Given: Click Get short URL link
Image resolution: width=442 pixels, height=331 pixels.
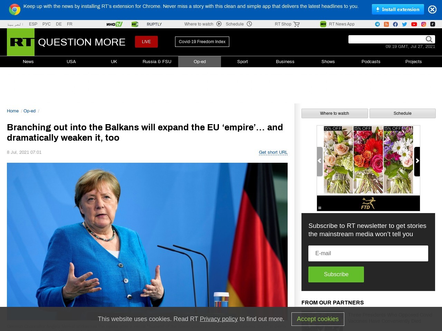Looking at the screenshot, I should tap(273, 152).
